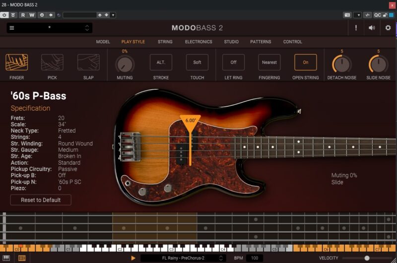Click the exclamation alert icon
This screenshot has height=263, width=397.
click(x=356, y=28)
